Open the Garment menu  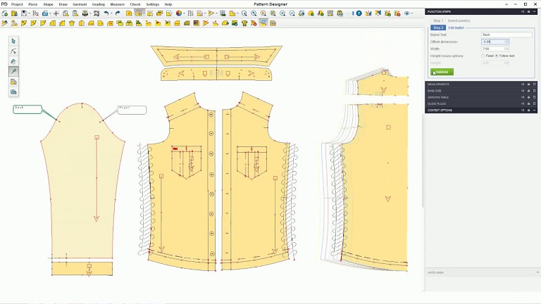point(80,4)
